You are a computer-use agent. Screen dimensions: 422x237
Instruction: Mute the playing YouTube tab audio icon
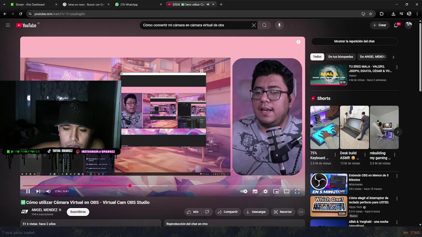(208, 5)
